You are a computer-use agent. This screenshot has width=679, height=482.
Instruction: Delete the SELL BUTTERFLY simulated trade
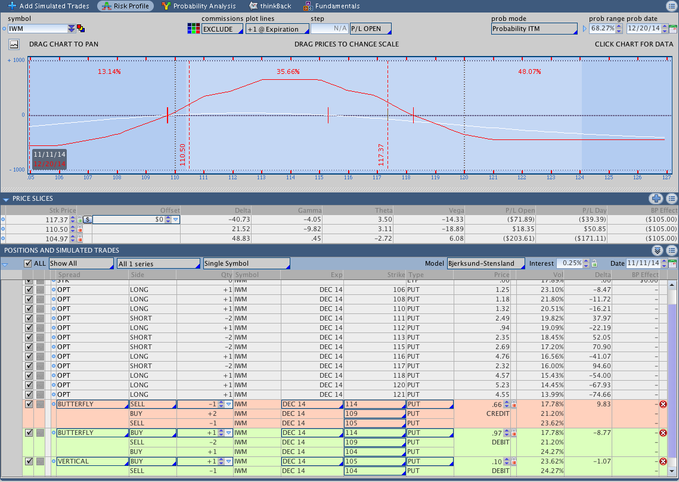point(663,404)
